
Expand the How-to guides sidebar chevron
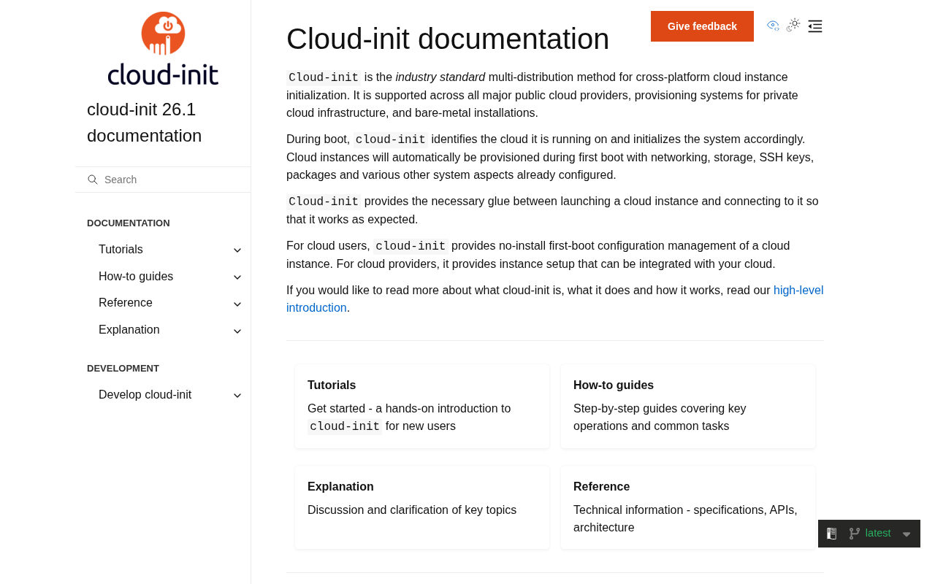(237, 277)
